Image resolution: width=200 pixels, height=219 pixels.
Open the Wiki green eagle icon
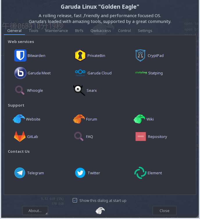139,119
